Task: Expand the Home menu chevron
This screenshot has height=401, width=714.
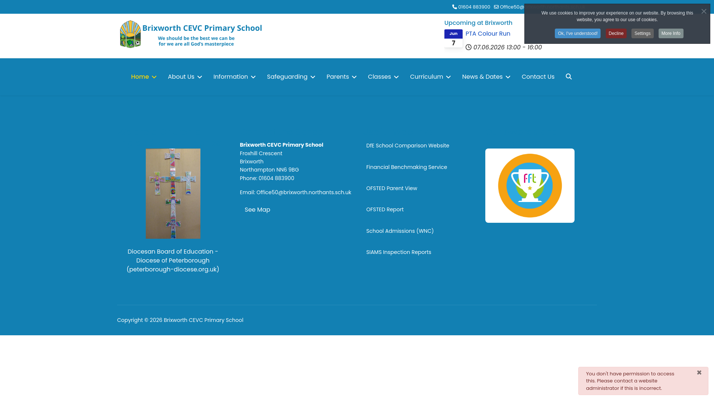Action: 154,77
